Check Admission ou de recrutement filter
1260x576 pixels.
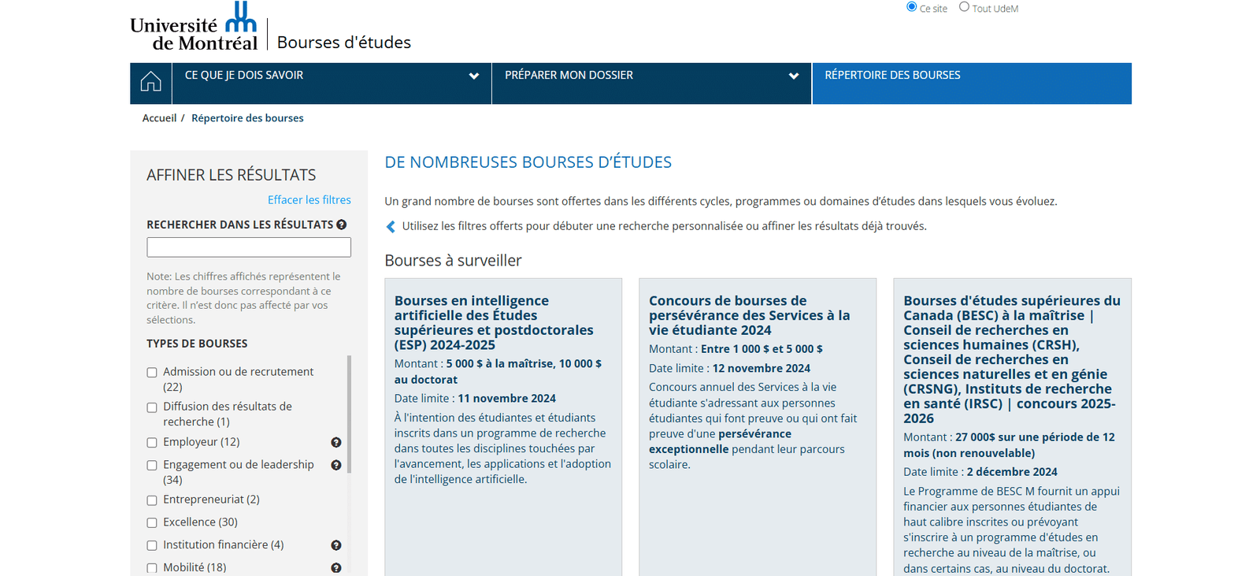[152, 373]
